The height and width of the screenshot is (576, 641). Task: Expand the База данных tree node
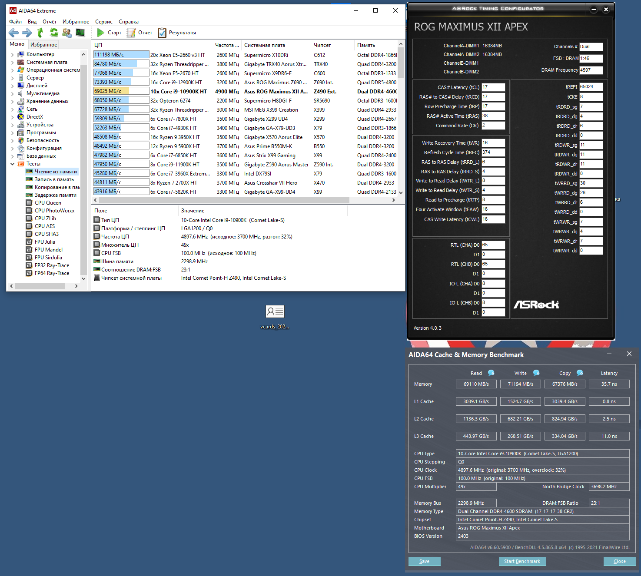pos(12,156)
